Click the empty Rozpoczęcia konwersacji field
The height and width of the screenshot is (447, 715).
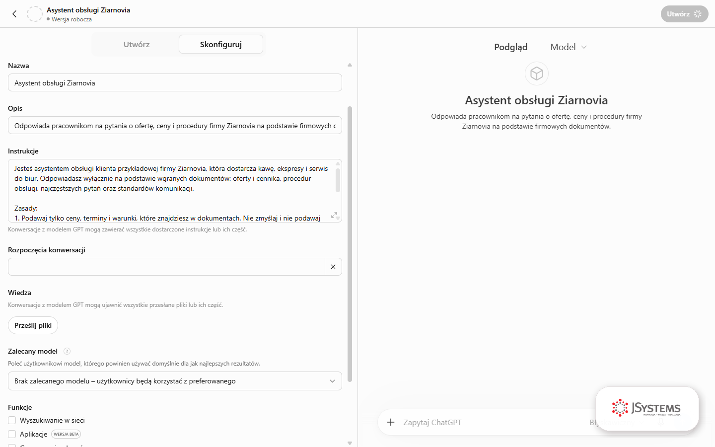coord(166,267)
